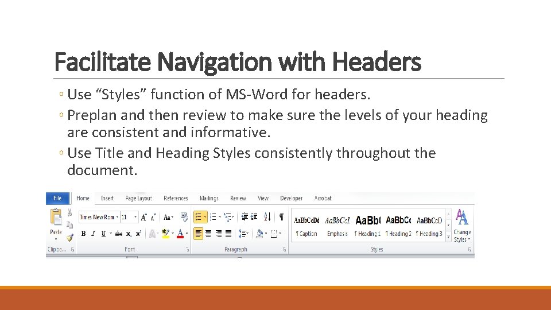The image size is (551, 310).
Task: Click the Justify alignment icon
Action: [228, 234]
